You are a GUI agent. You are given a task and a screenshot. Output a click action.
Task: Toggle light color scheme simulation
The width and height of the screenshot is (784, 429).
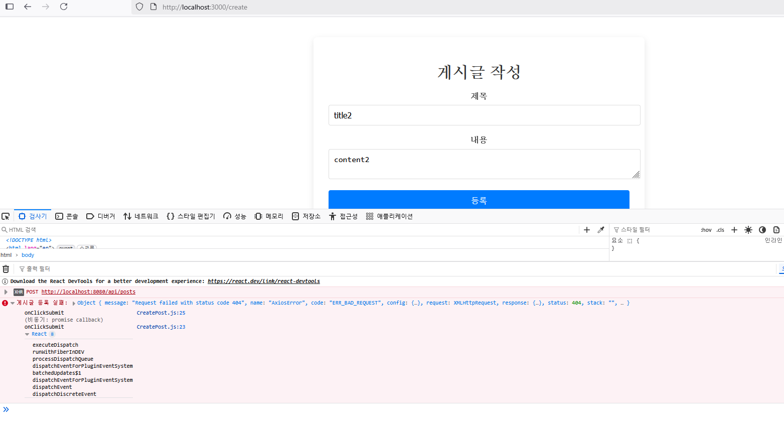(x=748, y=230)
